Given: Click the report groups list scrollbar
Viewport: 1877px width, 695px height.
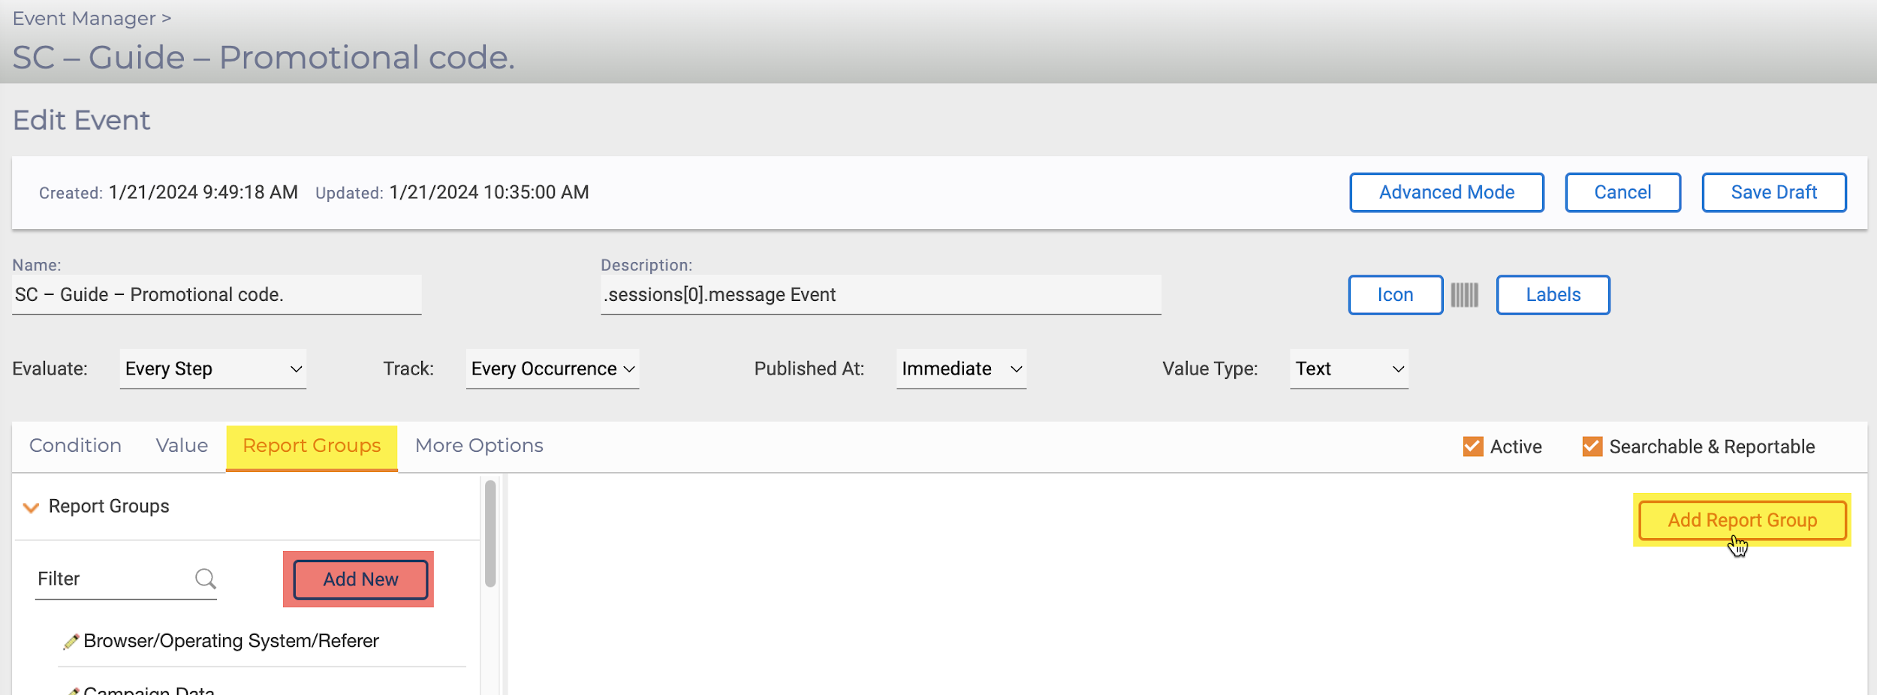Looking at the screenshot, I should [490, 533].
